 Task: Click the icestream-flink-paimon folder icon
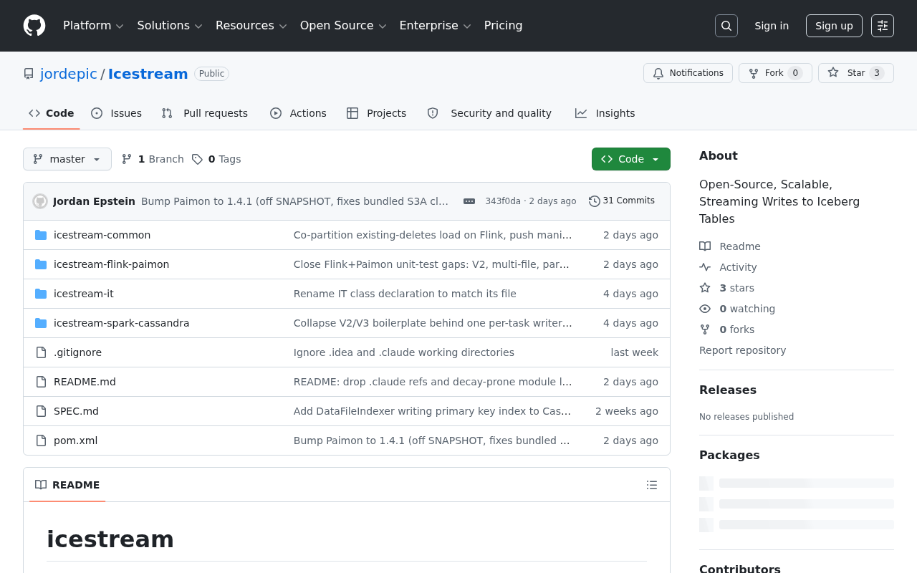(41, 264)
